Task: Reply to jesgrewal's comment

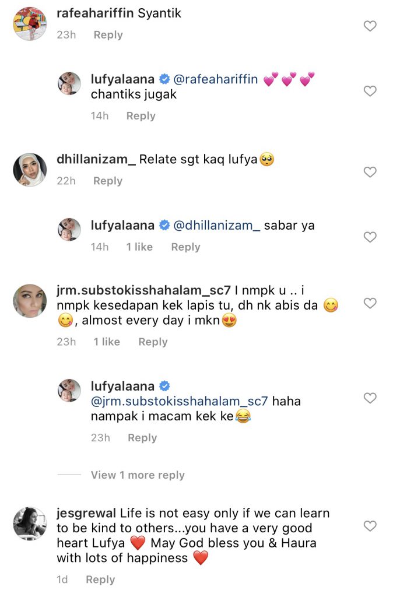Action: 100,580
